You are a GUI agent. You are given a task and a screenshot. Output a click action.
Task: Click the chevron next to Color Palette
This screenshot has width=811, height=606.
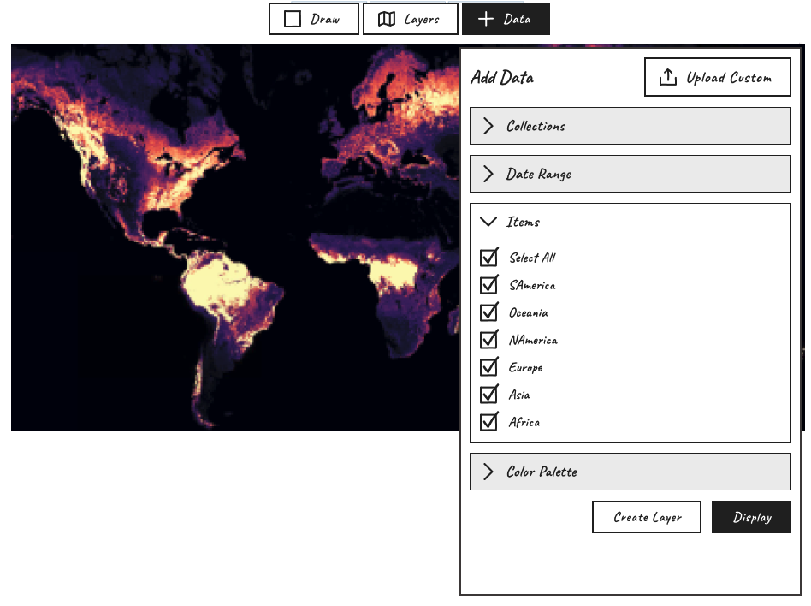488,472
